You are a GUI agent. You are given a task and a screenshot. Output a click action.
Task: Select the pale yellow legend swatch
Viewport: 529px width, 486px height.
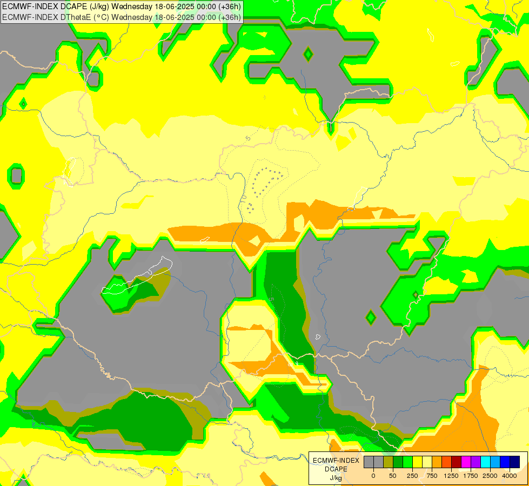(427, 462)
